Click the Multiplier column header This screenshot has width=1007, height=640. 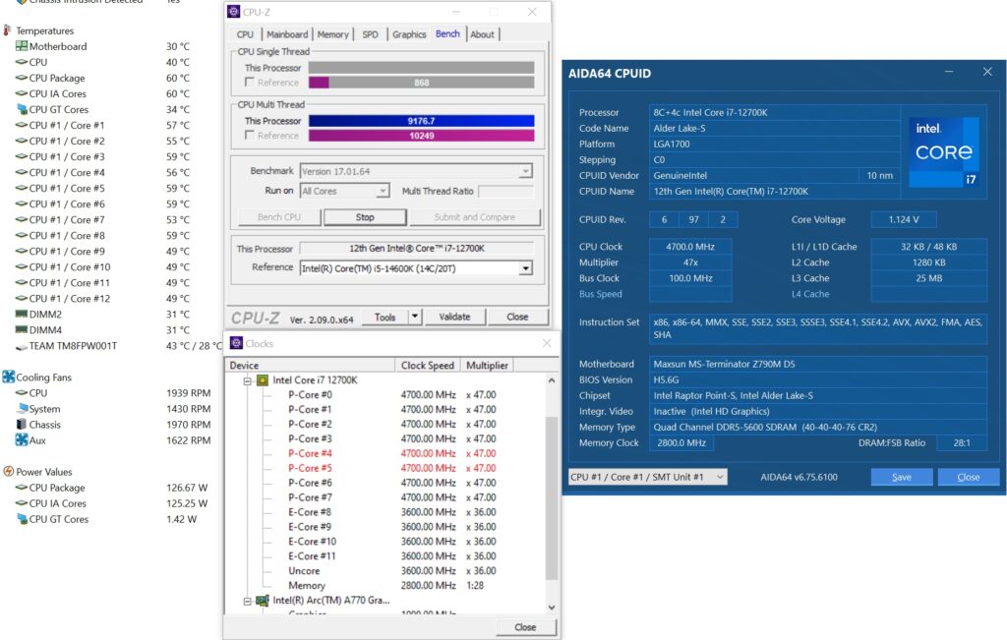[487, 366]
